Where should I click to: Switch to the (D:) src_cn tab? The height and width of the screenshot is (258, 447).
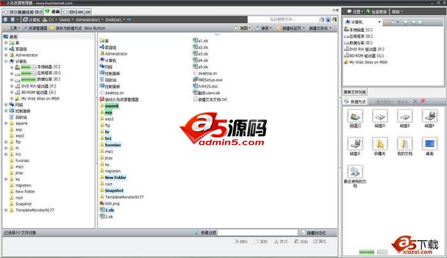77,12
